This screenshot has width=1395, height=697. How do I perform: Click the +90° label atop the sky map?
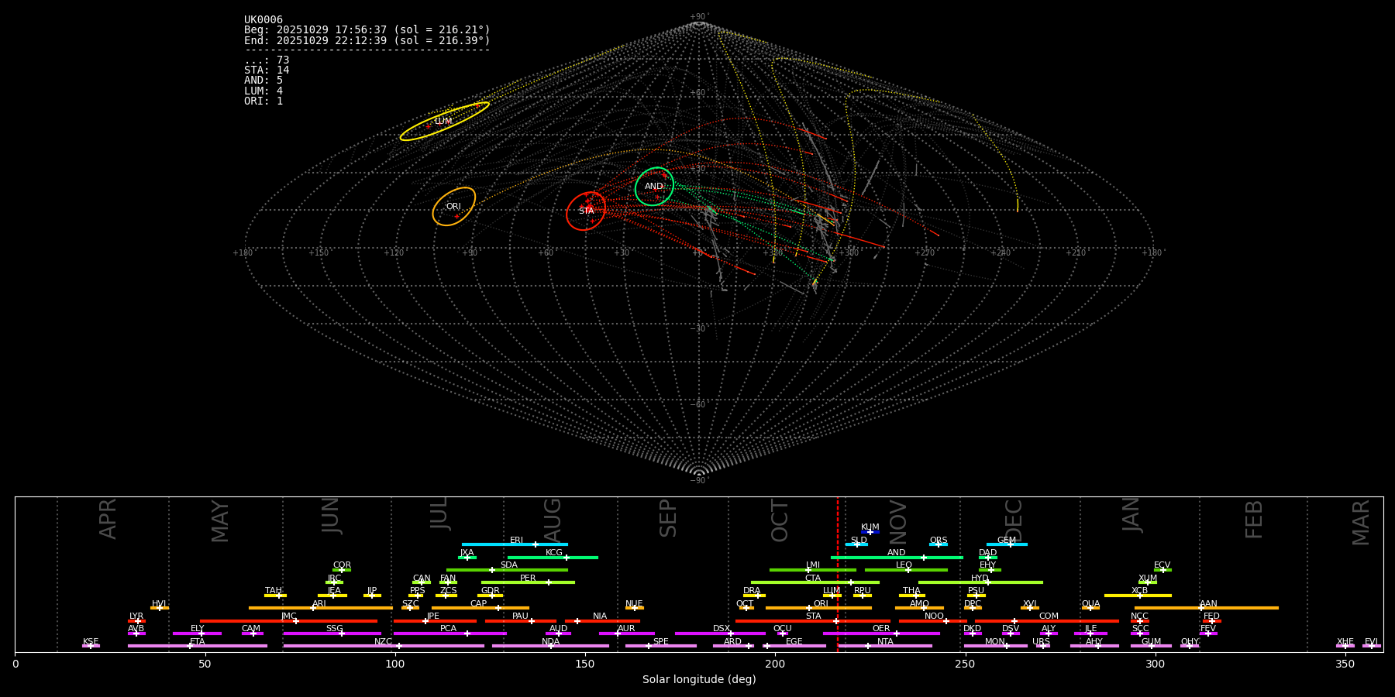pyautogui.click(x=699, y=17)
